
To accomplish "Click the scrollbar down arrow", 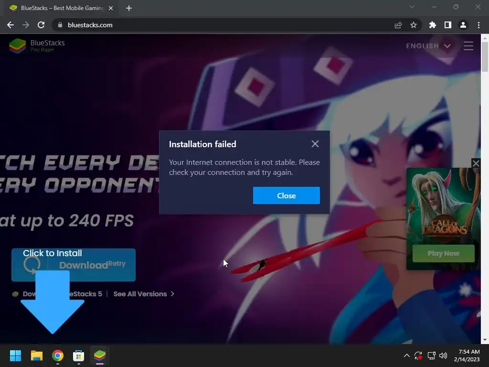I will (485, 340).
